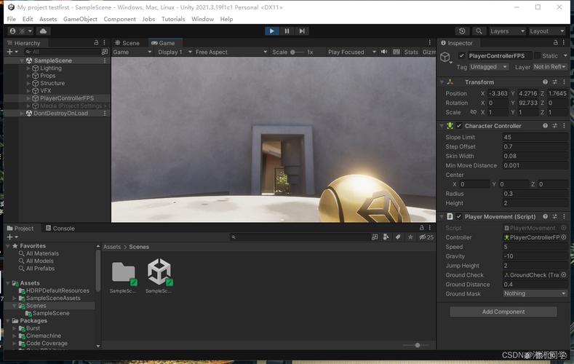The width and height of the screenshot is (574, 364).
Task: Open the Tutorials menu
Action: (x=173, y=19)
